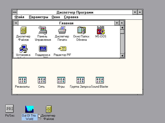Select the Реквизиты program group icon

click(x=22, y=80)
